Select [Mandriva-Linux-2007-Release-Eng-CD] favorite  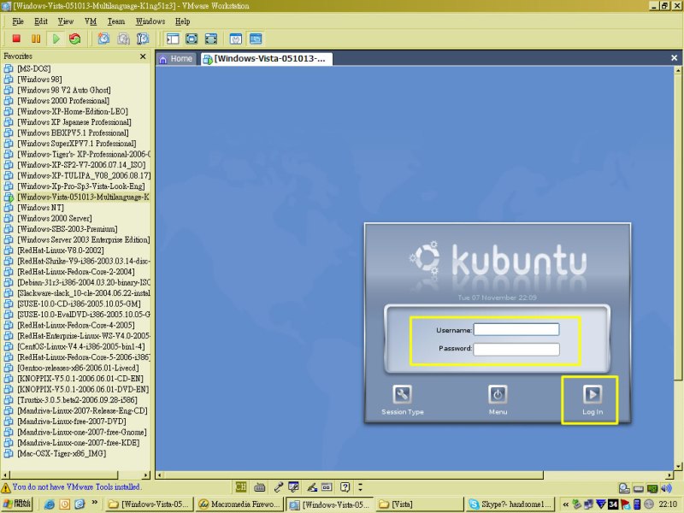[82, 410]
